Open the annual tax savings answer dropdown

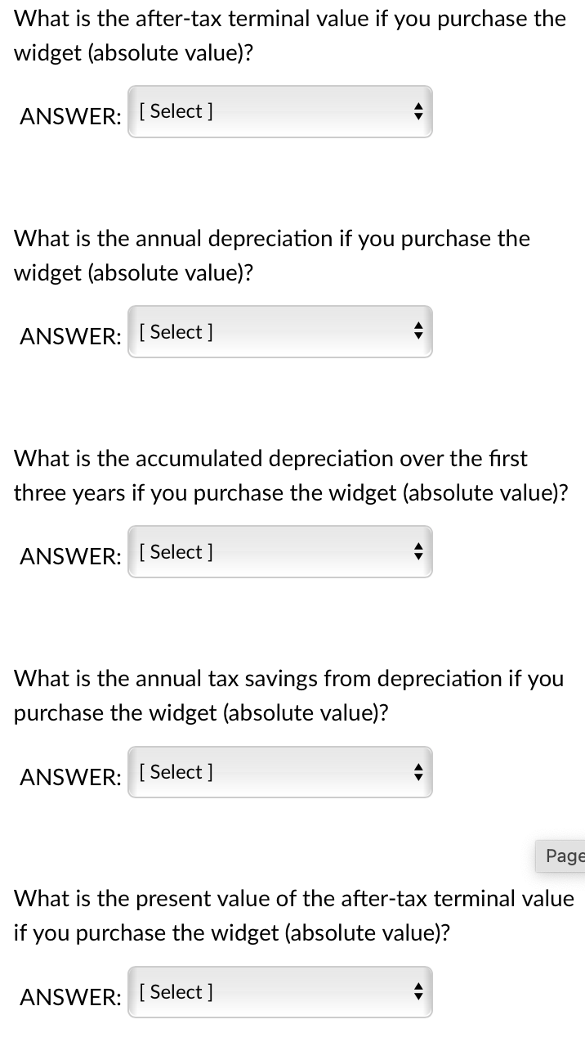tap(279, 772)
